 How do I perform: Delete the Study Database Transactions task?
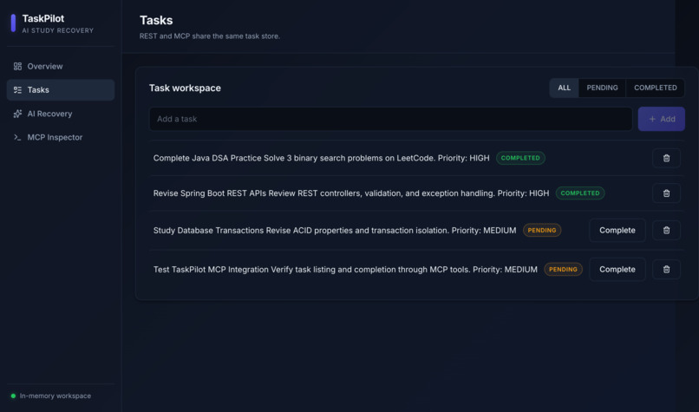[666, 230]
